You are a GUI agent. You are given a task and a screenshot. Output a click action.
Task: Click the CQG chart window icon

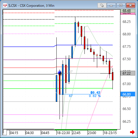pyautogui.click(x=5, y=5)
